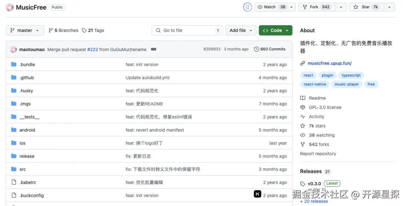This screenshot has width=406, height=206.
Task: Open the .github folder
Action: (x=27, y=78)
